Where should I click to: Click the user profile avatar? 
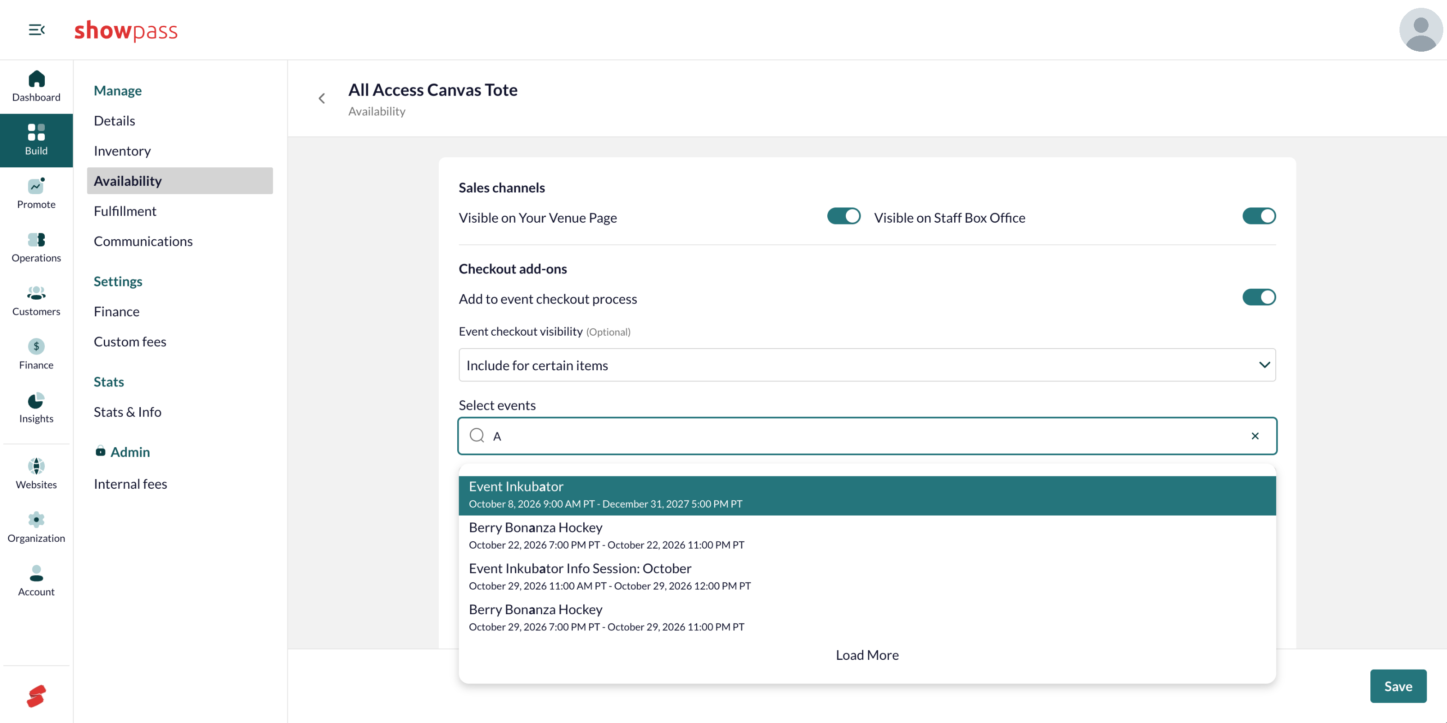[1421, 30]
